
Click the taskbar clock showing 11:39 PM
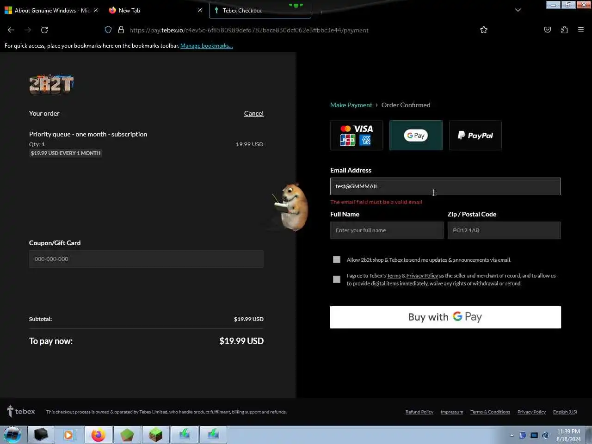[568, 435]
